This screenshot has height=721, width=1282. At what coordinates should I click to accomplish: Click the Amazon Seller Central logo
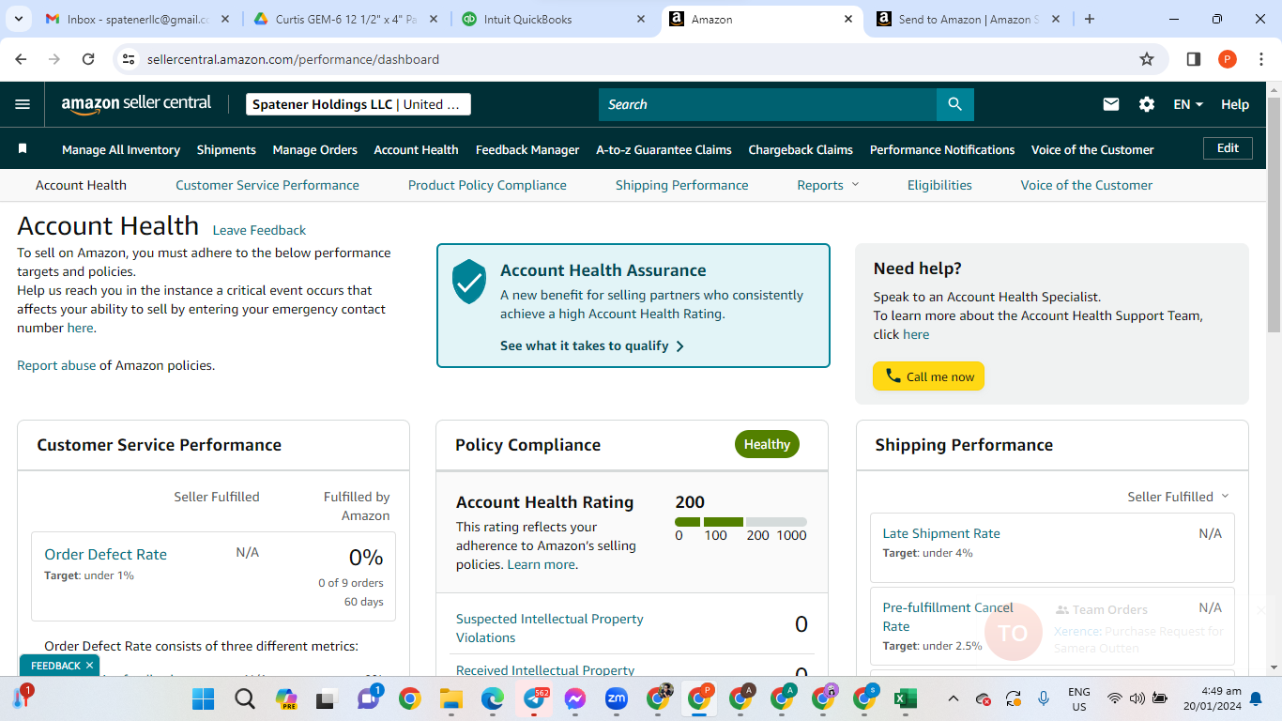136,104
